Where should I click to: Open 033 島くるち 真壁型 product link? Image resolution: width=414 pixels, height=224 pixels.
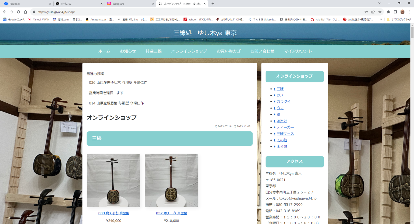(113, 213)
